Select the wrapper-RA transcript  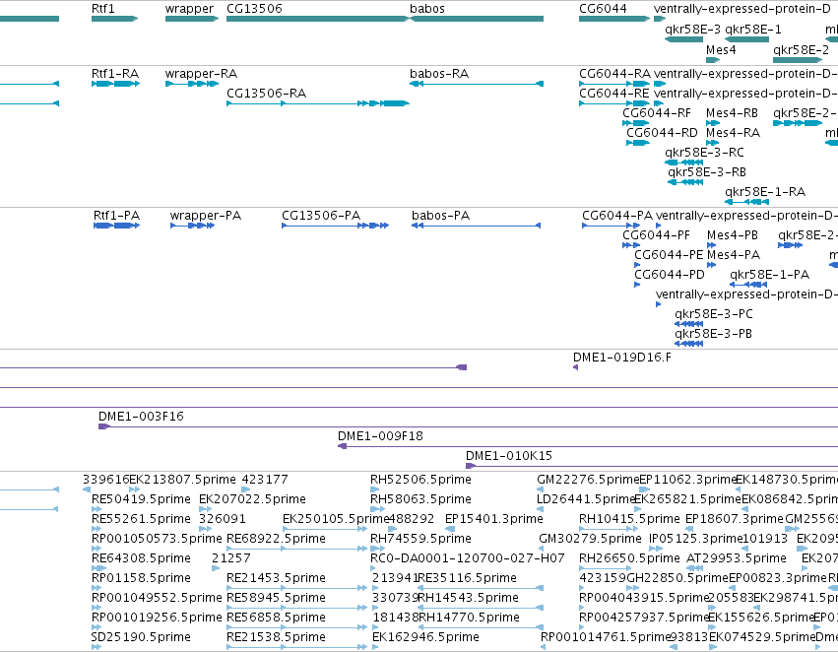coord(192,84)
